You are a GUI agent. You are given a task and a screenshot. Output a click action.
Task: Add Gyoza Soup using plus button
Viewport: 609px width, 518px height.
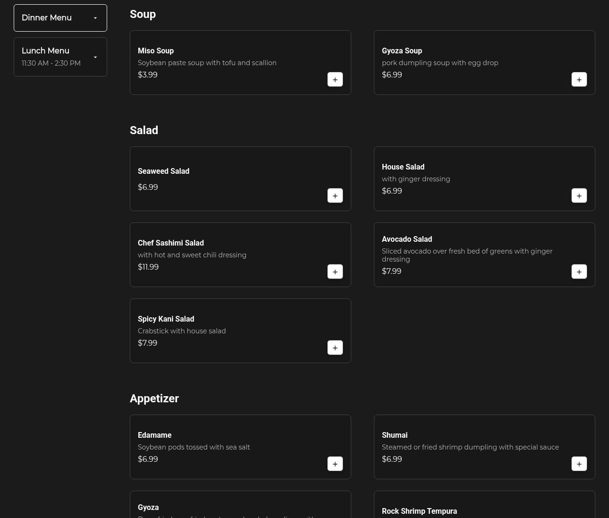[x=579, y=79]
